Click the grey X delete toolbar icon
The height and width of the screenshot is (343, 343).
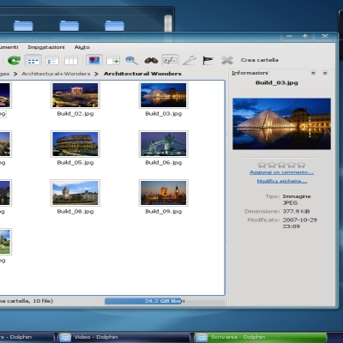(227, 60)
